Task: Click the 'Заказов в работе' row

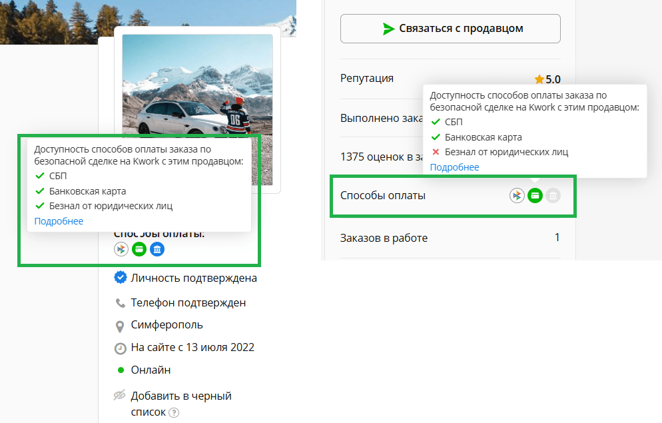Action: pyautogui.click(x=450, y=238)
